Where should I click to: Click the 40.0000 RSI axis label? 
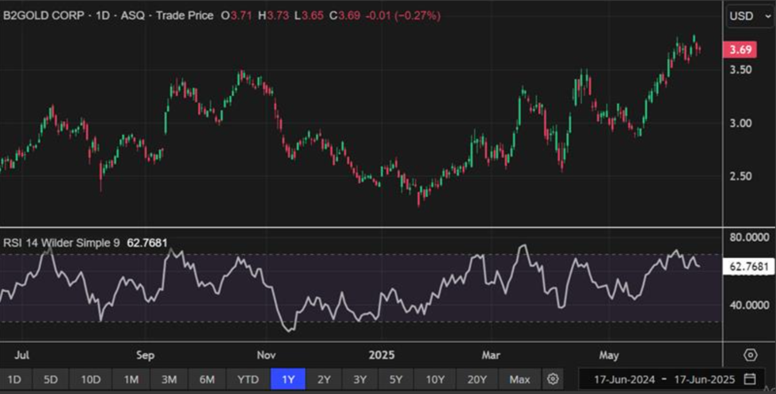point(749,305)
